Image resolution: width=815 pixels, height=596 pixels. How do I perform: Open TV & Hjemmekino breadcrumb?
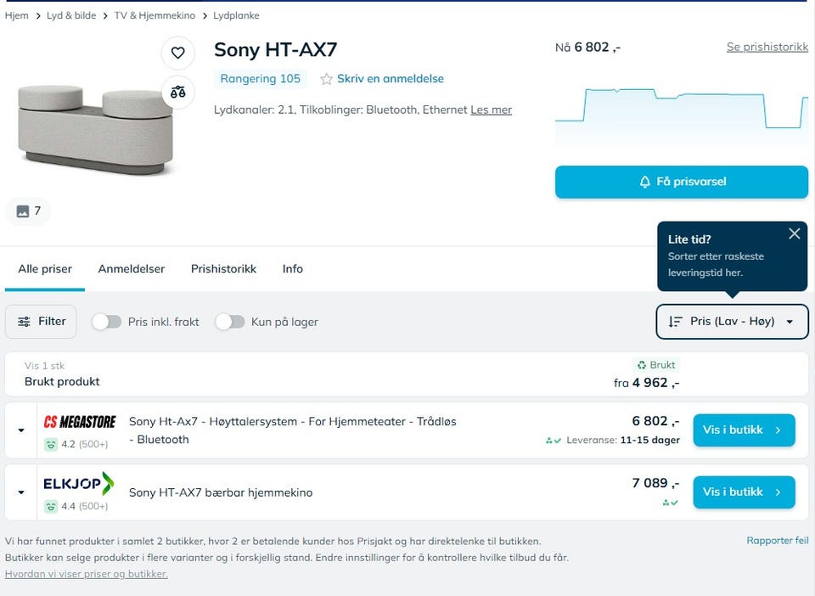coord(155,15)
